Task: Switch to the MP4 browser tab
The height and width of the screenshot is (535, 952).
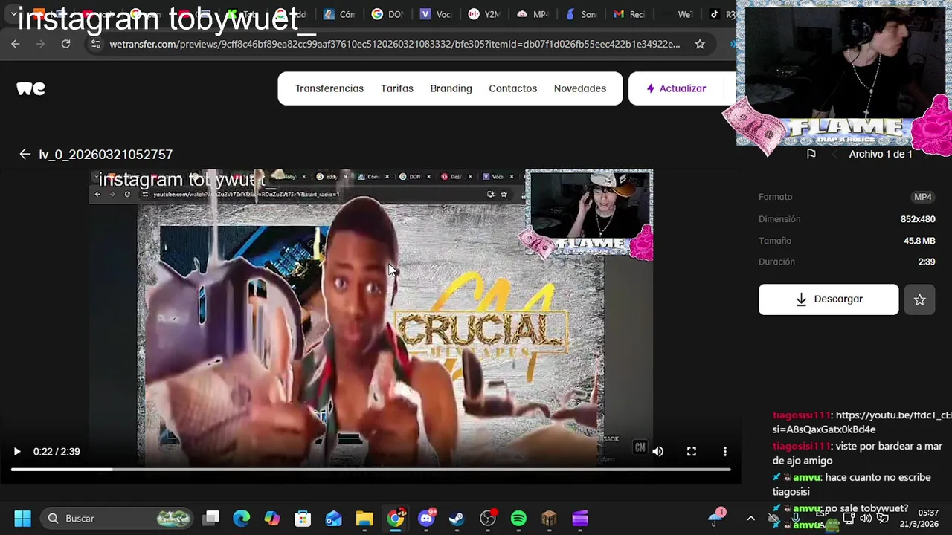Action: pos(533,14)
